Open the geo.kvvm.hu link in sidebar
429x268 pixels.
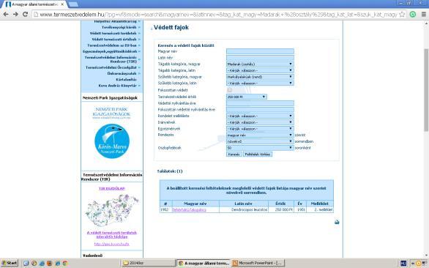112,244
